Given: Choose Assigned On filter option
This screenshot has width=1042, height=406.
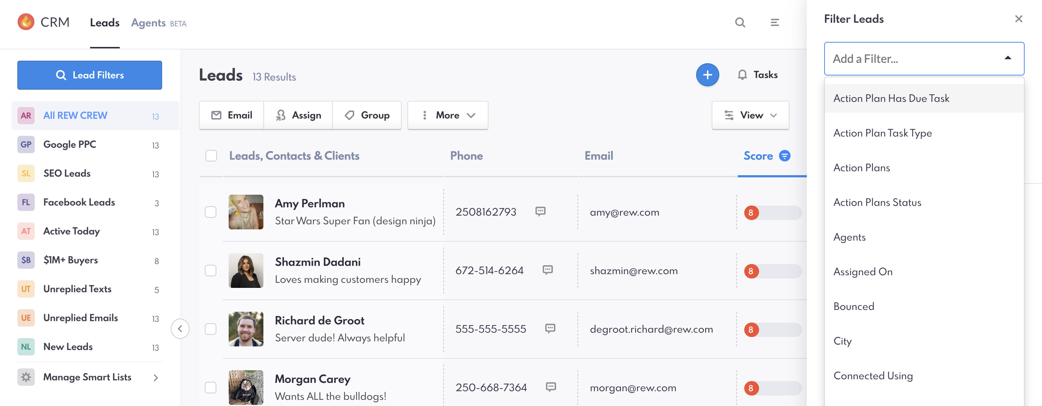Looking at the screenshot, I should click(x=924, y=272).
